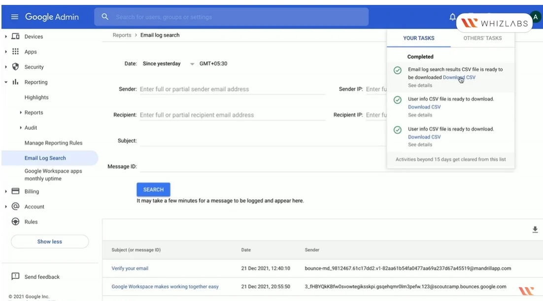Image resolution: width=543 pixels, height=301 pixels.
Task: Open the account avatar A
Action: (x=536, y=17)
